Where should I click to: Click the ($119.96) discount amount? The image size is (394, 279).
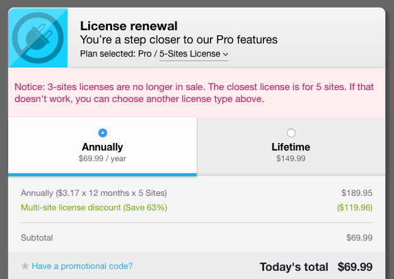pyautogui.click(x=355, y=207)
